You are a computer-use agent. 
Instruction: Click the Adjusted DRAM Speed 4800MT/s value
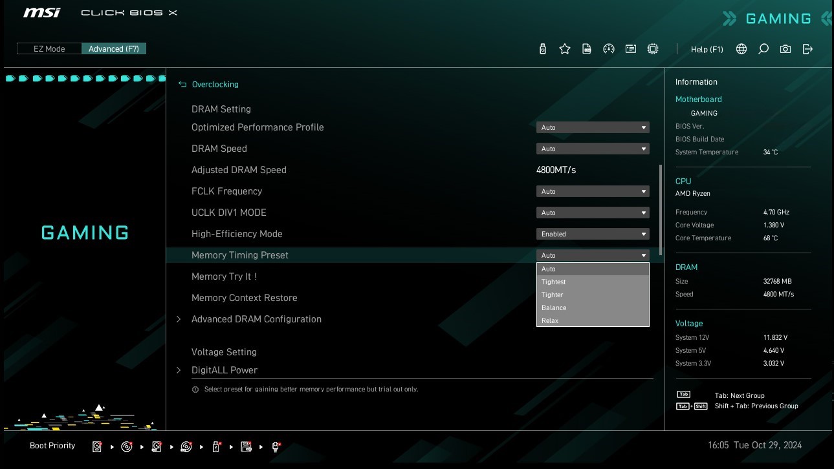pyautogui.click(x=556, y=170)
